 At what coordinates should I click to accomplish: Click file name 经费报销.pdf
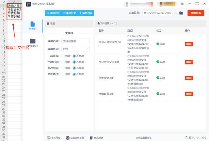[x=106, y=78]
